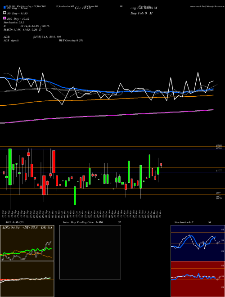The height and width of the screenshot is (297, 225).
Task: Click the 'MACD: 11.88, 11.62, 0.26 D' line
Action: pos(22,30)
